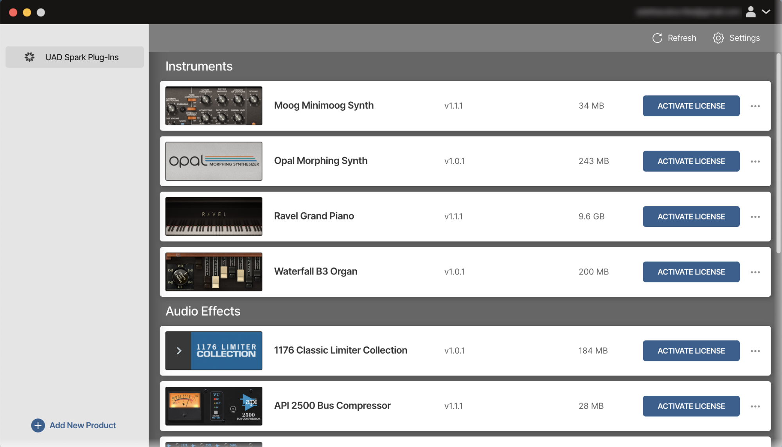The height and width of the screenshot is (447, 782).
Task: Click version v1.0.1 of Opal Morphing Synth
Action: [x=454, y=161]
